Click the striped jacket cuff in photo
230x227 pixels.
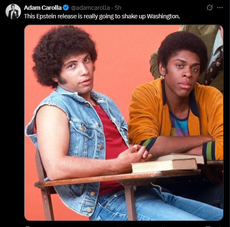209,151
